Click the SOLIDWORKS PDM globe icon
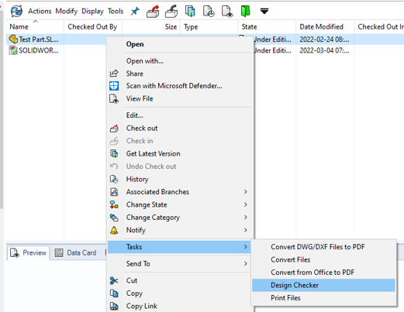The height and width of the screenshot is (312, 404). click(x=17, y=12)
